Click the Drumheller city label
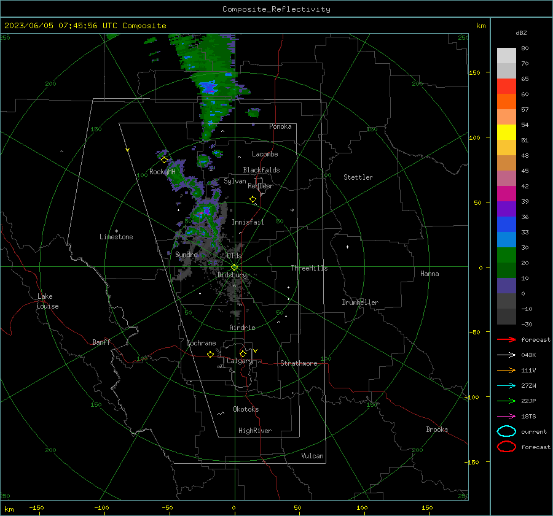This screenshot has height=516, width=553. [360, 302]
